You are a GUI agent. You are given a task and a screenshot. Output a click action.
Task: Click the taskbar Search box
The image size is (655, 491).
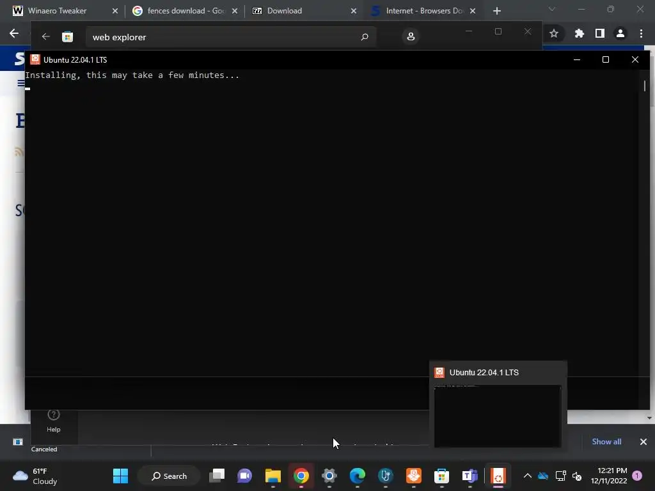tap(169, 476)
